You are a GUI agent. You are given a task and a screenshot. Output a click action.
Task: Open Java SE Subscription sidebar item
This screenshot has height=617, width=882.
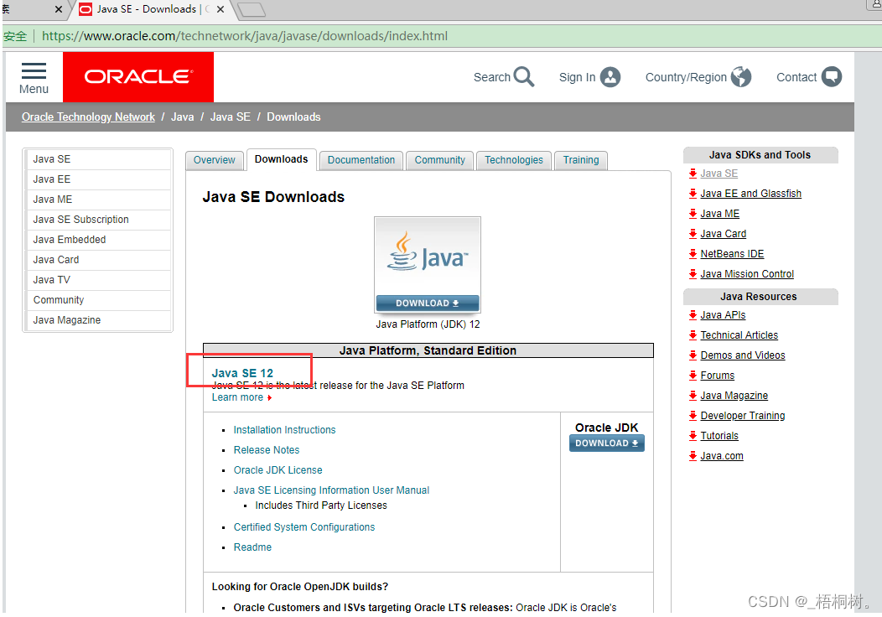[x=98, y=220]
